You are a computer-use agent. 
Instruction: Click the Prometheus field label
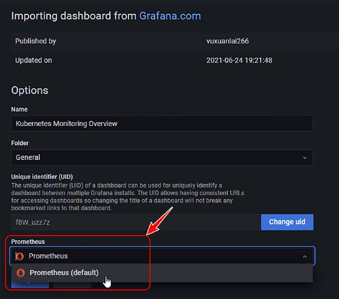pyautogui.click(x=28, y=242)
